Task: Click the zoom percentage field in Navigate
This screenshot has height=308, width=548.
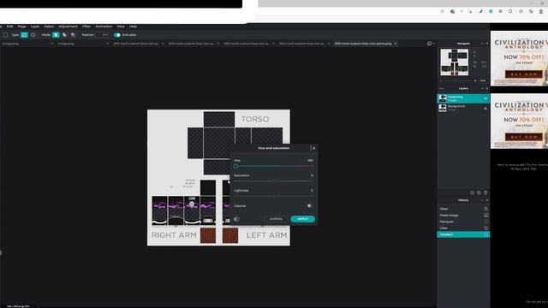Action: pyautogui.click(x=483, y=80)
